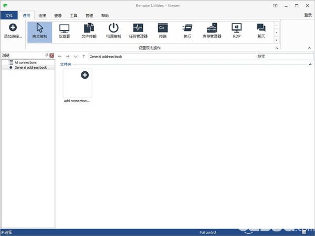The image size is (315, 236).
Task: Choose RDP connection mode icon
Action: pyautogui.click(x=237, y=31)
